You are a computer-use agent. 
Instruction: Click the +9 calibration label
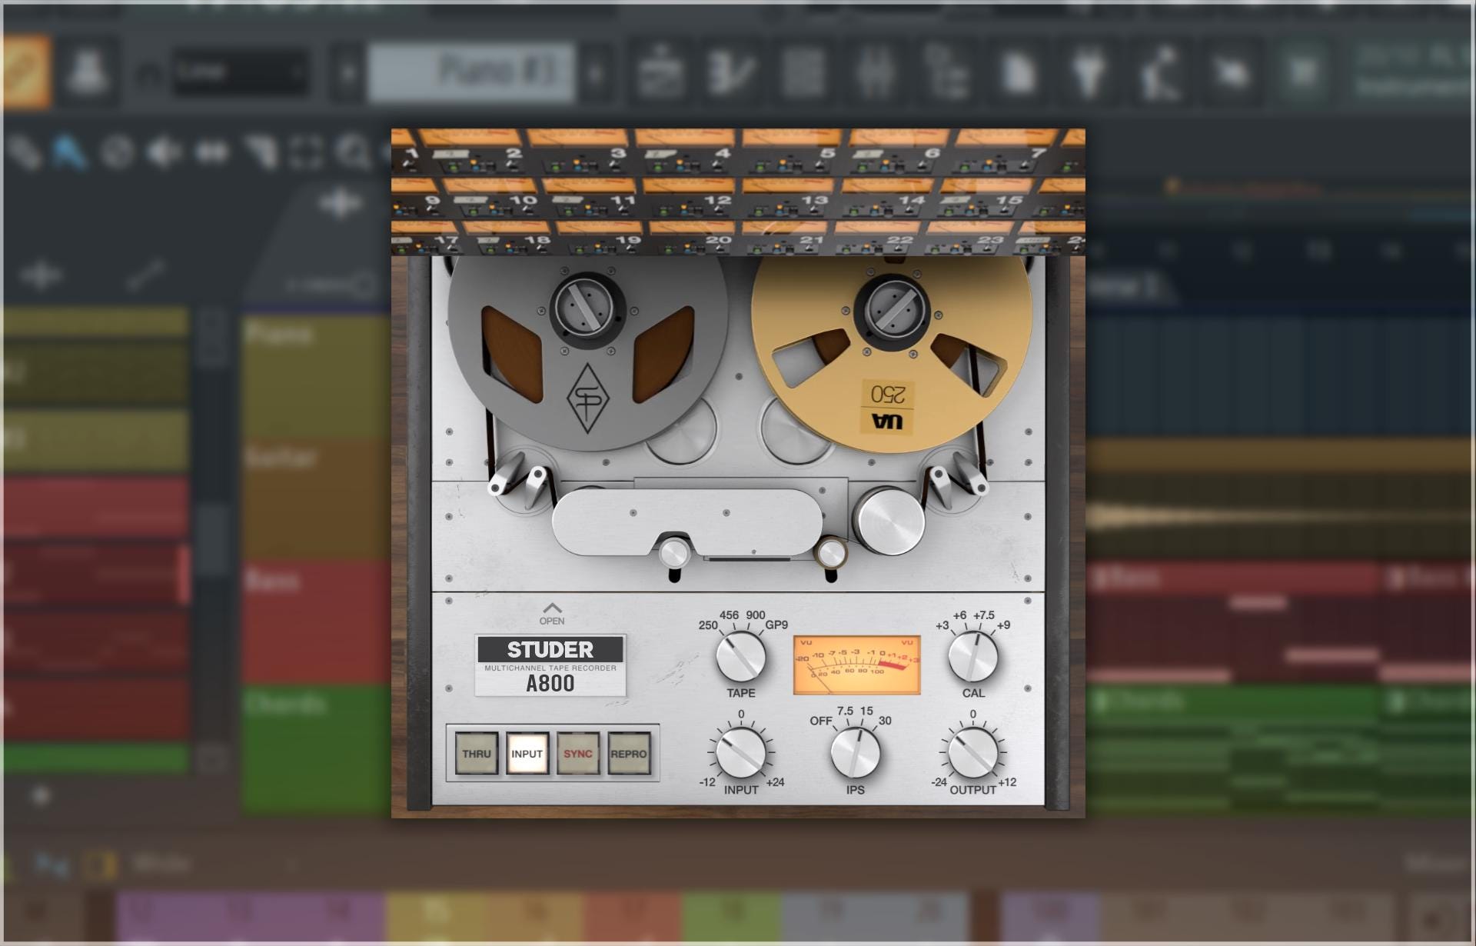pos(1003,625)
